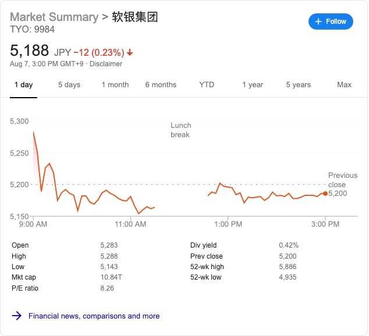Open the Market Summary link
Screen dimensions: 369x336
click(x=54, y=17)
